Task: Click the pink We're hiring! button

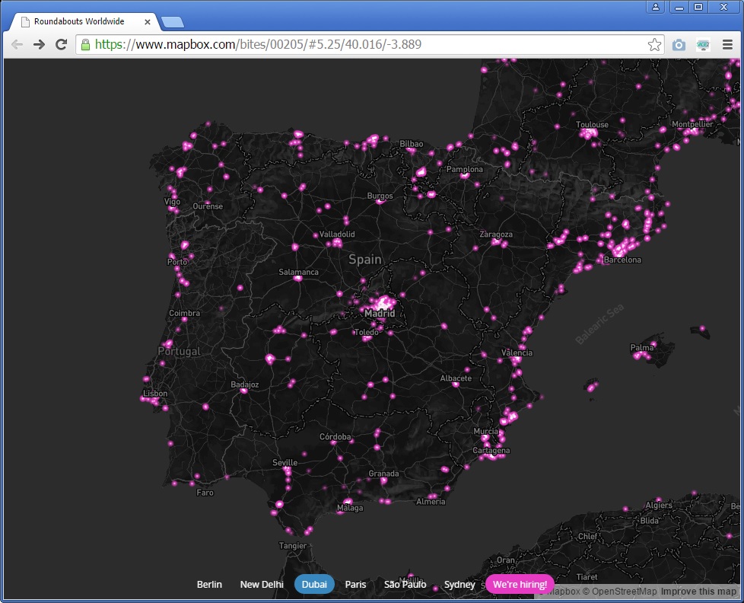Action: click(x=520, y=585)
